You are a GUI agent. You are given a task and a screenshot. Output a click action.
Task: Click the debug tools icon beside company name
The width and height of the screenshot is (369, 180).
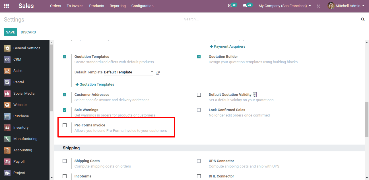[x=318, y=6]
